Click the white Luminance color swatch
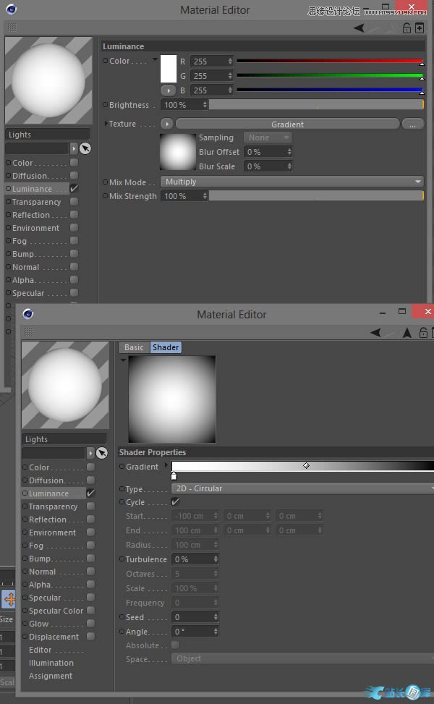The image size is (434, 704). coord(169,68)
